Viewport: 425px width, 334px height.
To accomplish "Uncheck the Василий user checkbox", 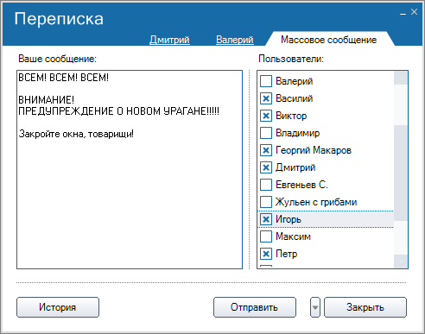I will (266, 98).
